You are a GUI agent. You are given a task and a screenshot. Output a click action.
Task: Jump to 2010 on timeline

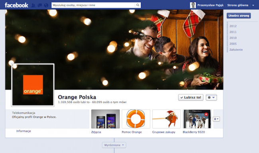233,38
